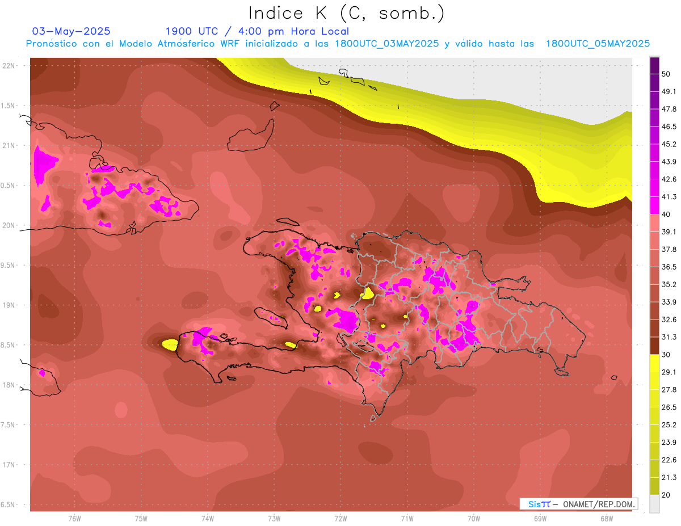Click the '42.6' color scale value

point(669,179)
